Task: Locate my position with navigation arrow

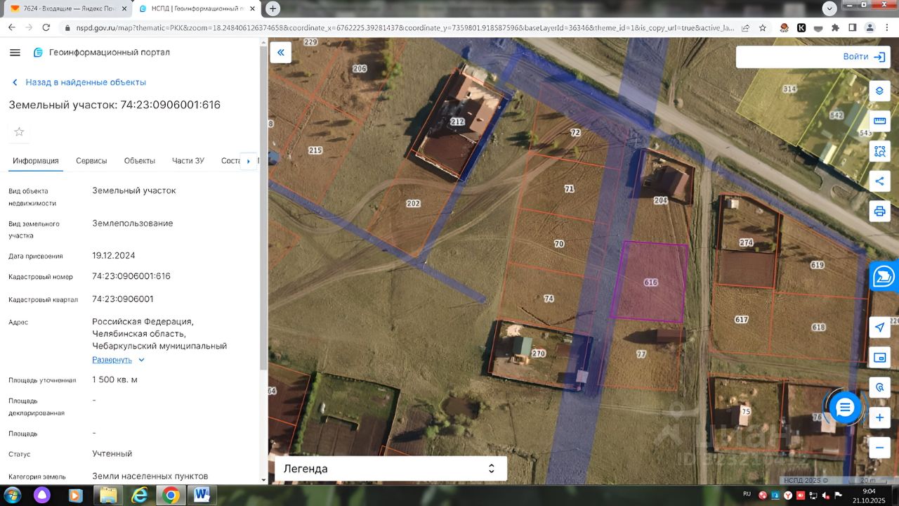Action: 879,327
